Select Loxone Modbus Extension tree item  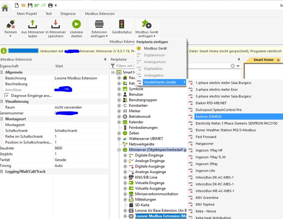point(161,216)
